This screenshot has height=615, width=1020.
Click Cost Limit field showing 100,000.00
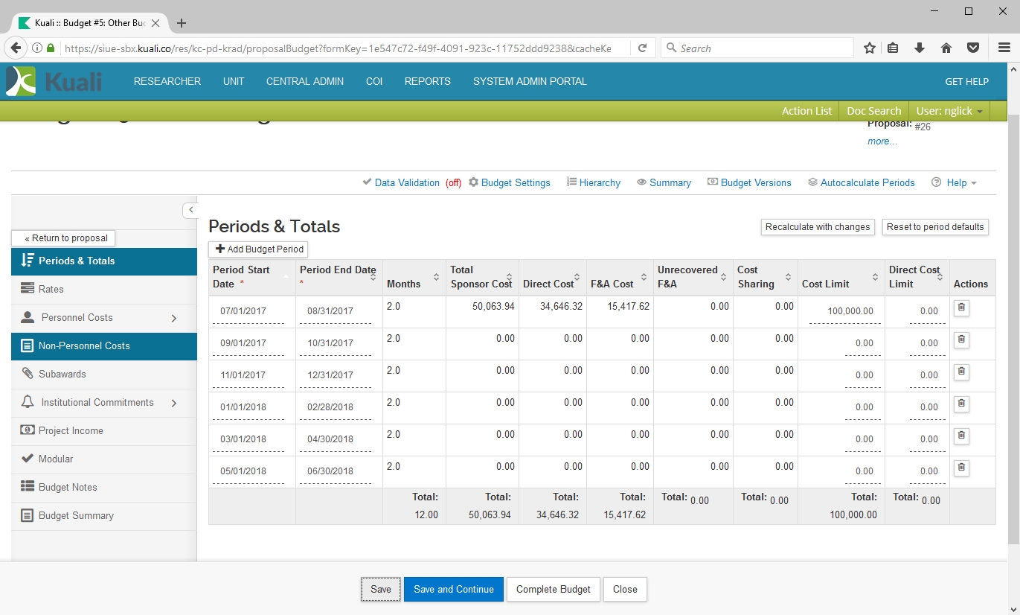844,311
